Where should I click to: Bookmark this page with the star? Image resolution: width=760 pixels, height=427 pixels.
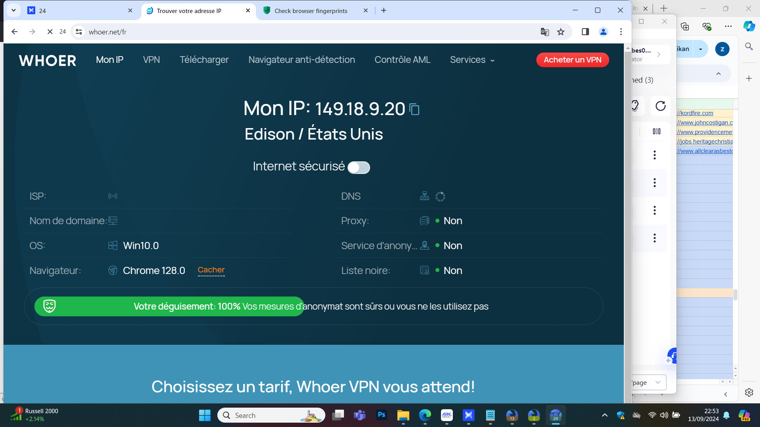click(561, 32)
